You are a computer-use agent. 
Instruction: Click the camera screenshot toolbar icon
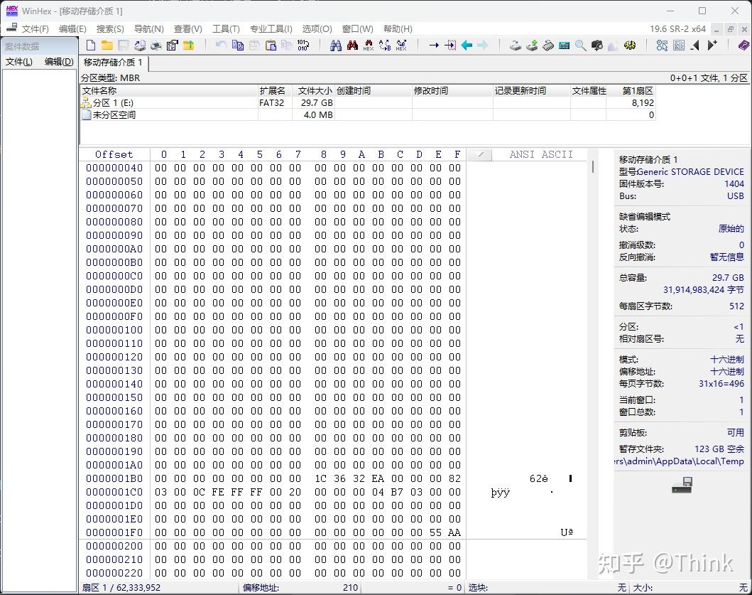[597, 45]
